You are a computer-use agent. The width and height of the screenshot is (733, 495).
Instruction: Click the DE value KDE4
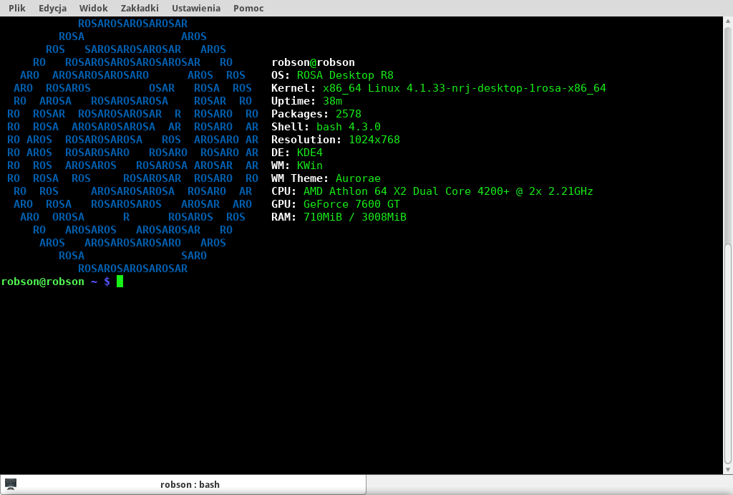309,153
